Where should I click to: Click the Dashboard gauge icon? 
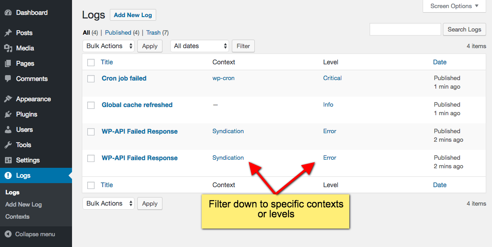tap(8, 13)
